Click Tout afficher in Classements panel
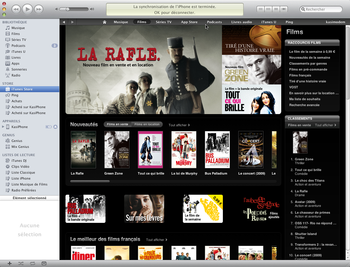The width and height of the screenshot is (350, 267). click(325, 125)
